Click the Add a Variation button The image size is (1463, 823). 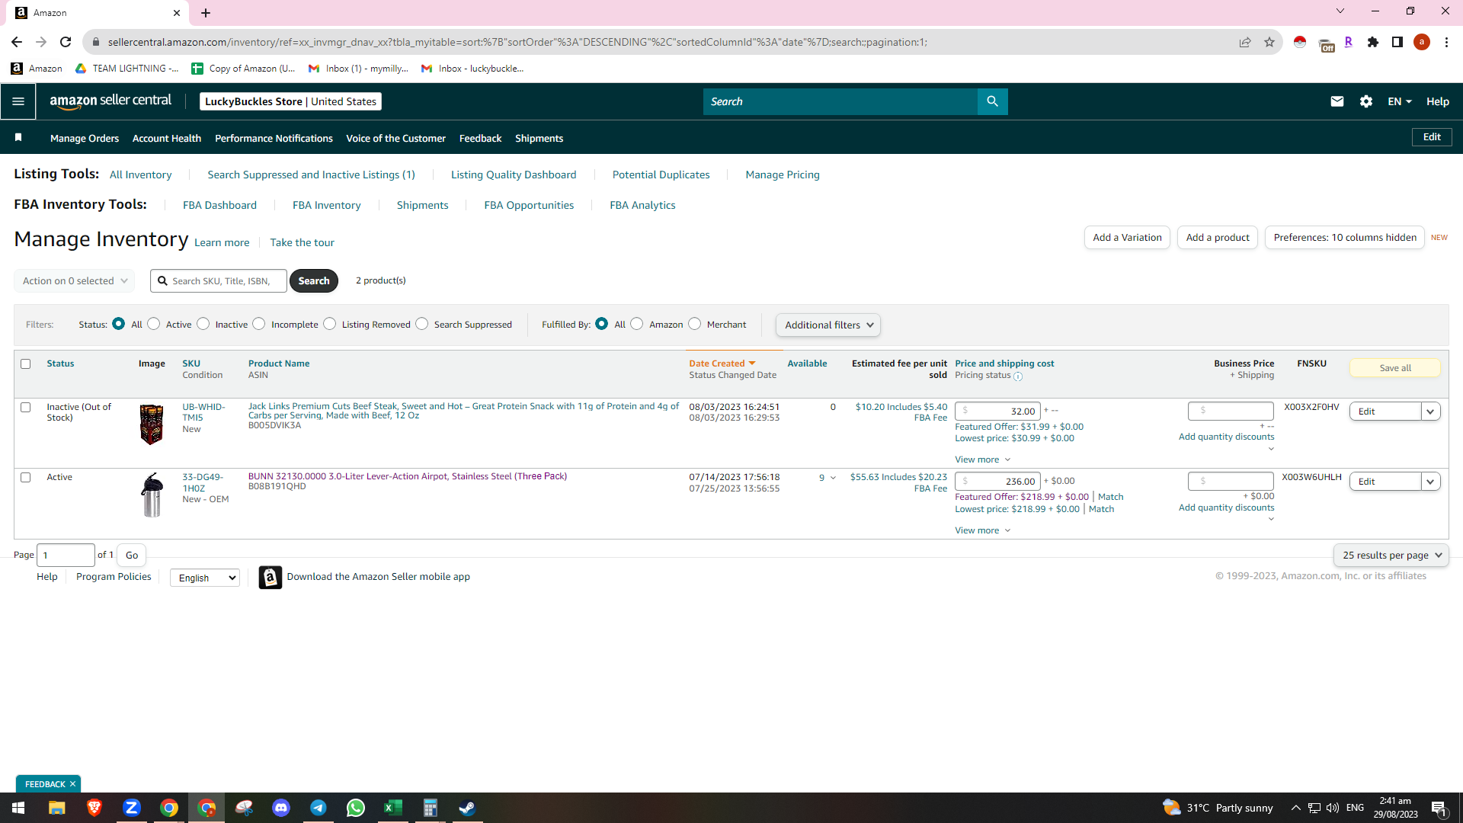[x=1127, y=237]
